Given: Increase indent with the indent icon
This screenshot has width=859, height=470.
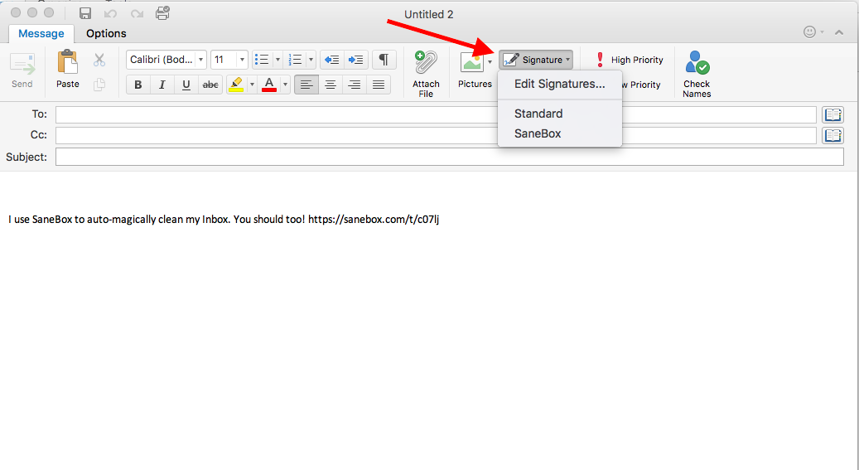Looking at the screenshot, I should click(355, 60).
